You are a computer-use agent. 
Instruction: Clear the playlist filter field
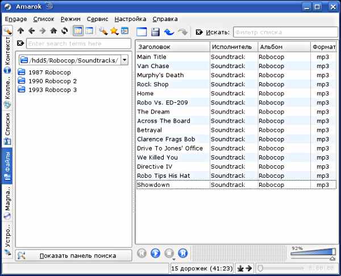point(199,32)
